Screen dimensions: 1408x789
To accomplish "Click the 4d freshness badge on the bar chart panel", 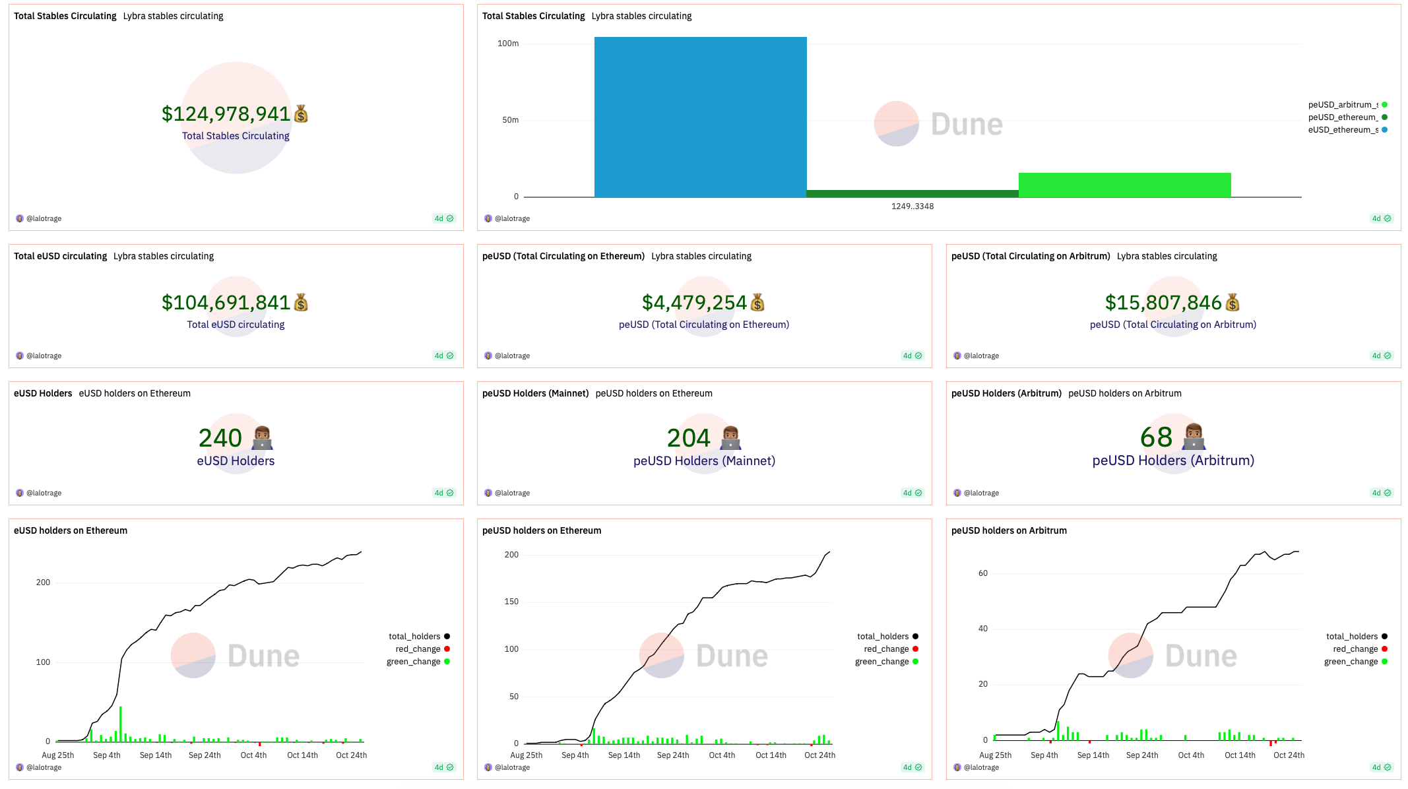I will [1381, 218].
